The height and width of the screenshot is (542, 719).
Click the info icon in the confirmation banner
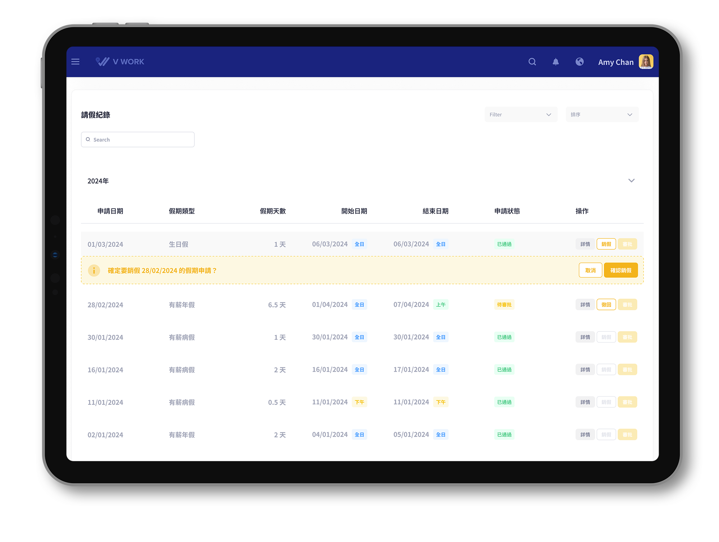point(94,270)
